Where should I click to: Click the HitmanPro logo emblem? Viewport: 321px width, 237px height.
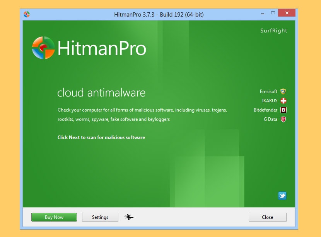[43, 48]
